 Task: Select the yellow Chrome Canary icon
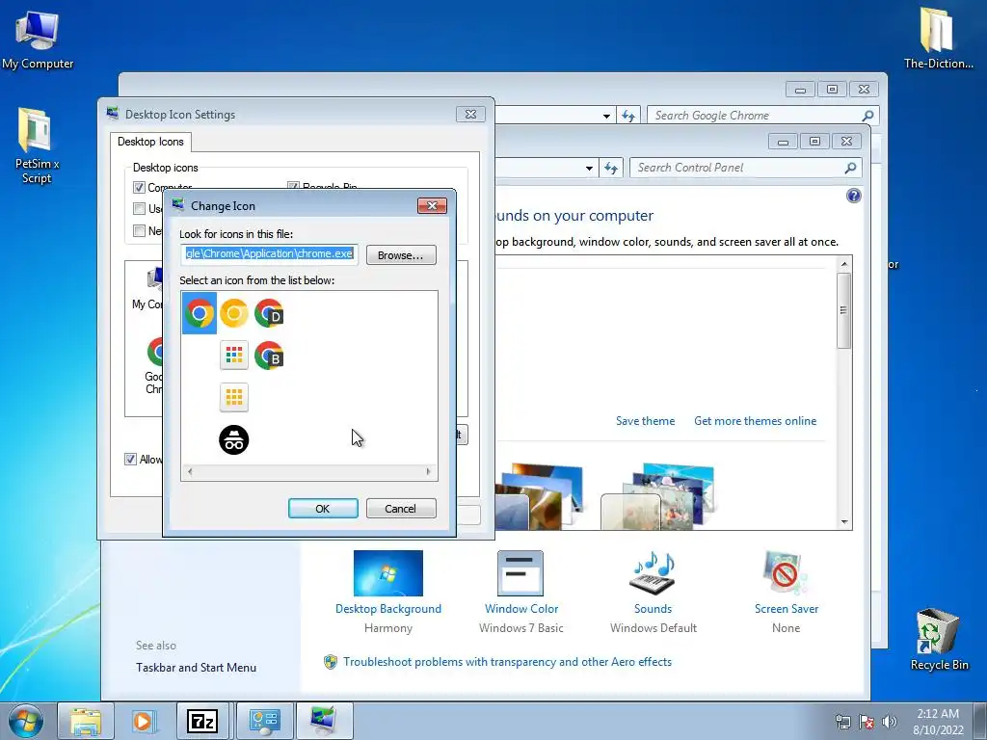[x=233, y=313]
